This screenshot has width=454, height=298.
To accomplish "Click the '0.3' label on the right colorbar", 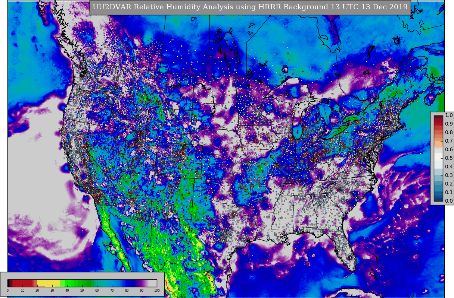I will [449, 175].
